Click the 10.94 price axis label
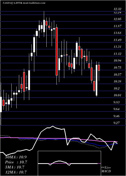This screenshot has height=176, width=126. click(117, 61)
